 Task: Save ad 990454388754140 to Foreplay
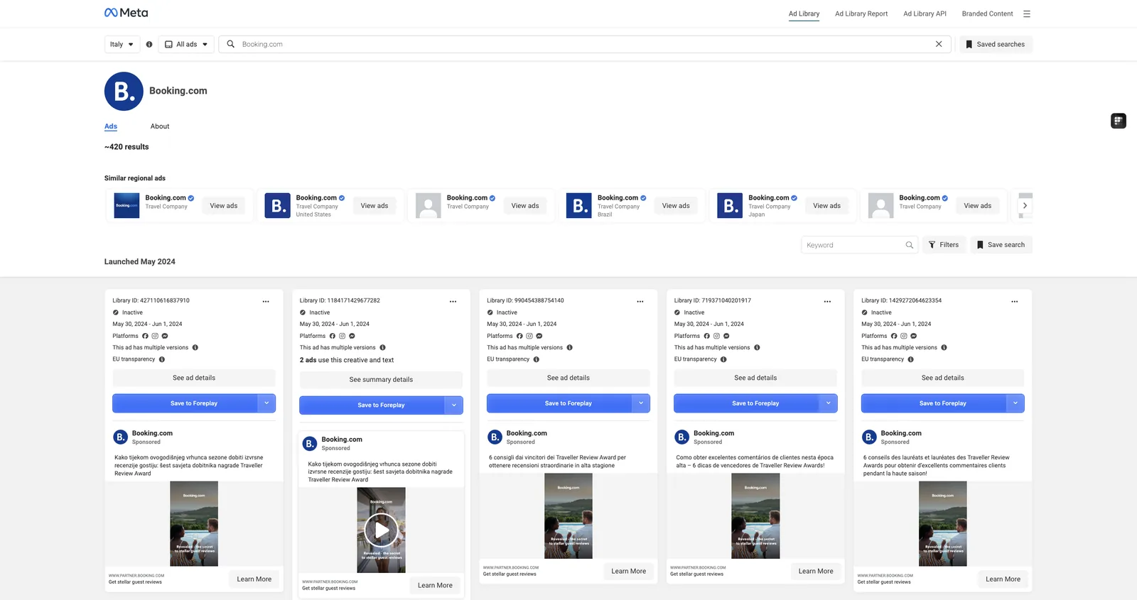[x=559, y=403]
